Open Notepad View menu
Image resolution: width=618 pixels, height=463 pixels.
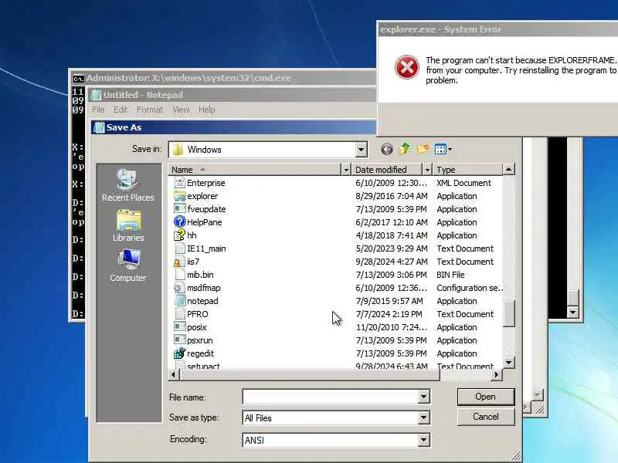click(181, 110)
